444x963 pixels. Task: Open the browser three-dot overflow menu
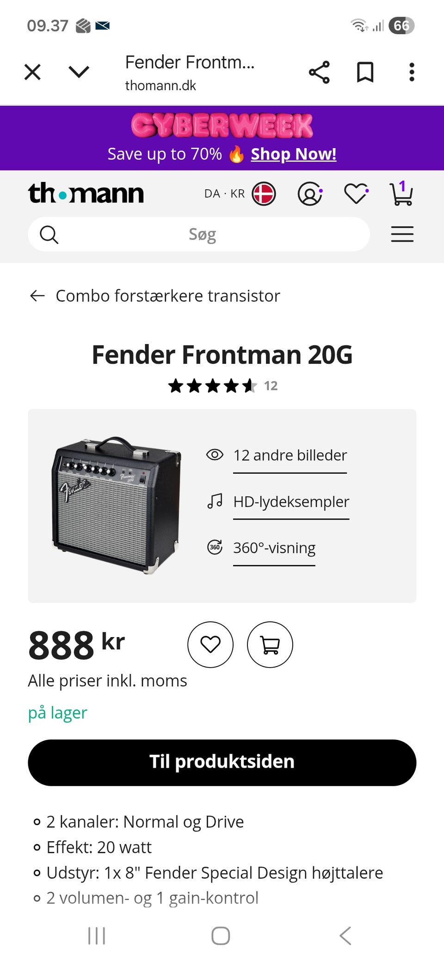point(412,72)
